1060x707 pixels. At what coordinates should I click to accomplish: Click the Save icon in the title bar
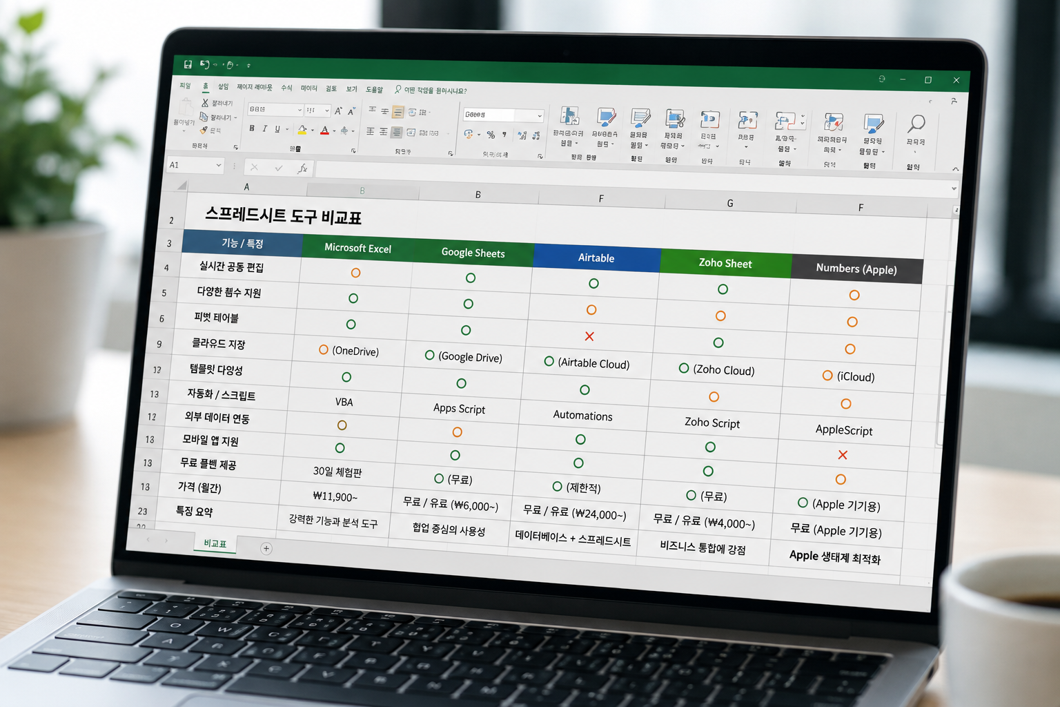click(188, 64)
